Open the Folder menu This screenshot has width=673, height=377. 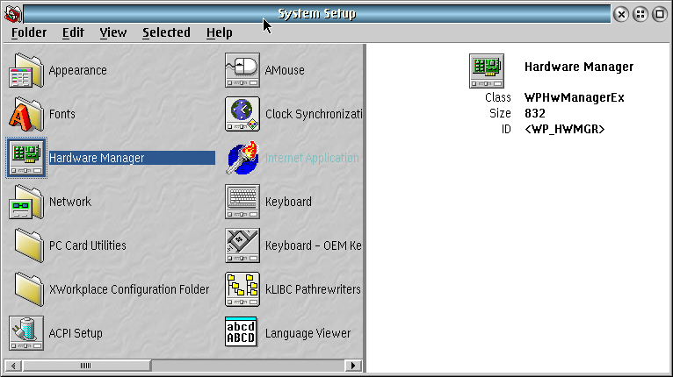29,32
